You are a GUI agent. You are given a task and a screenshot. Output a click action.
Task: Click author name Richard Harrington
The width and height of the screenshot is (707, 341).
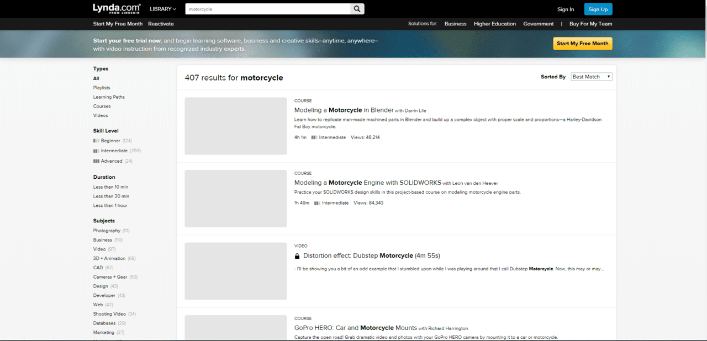click(447, 328)
